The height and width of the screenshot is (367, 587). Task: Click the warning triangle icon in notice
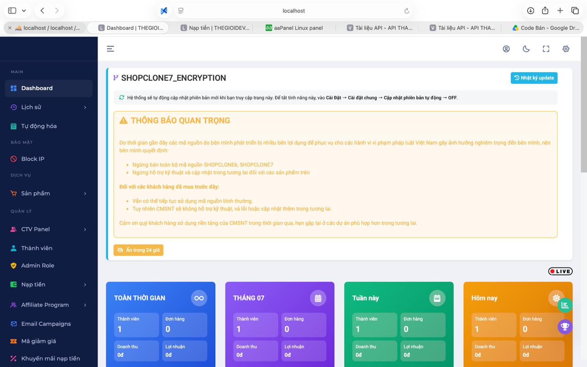click(123, 121)
